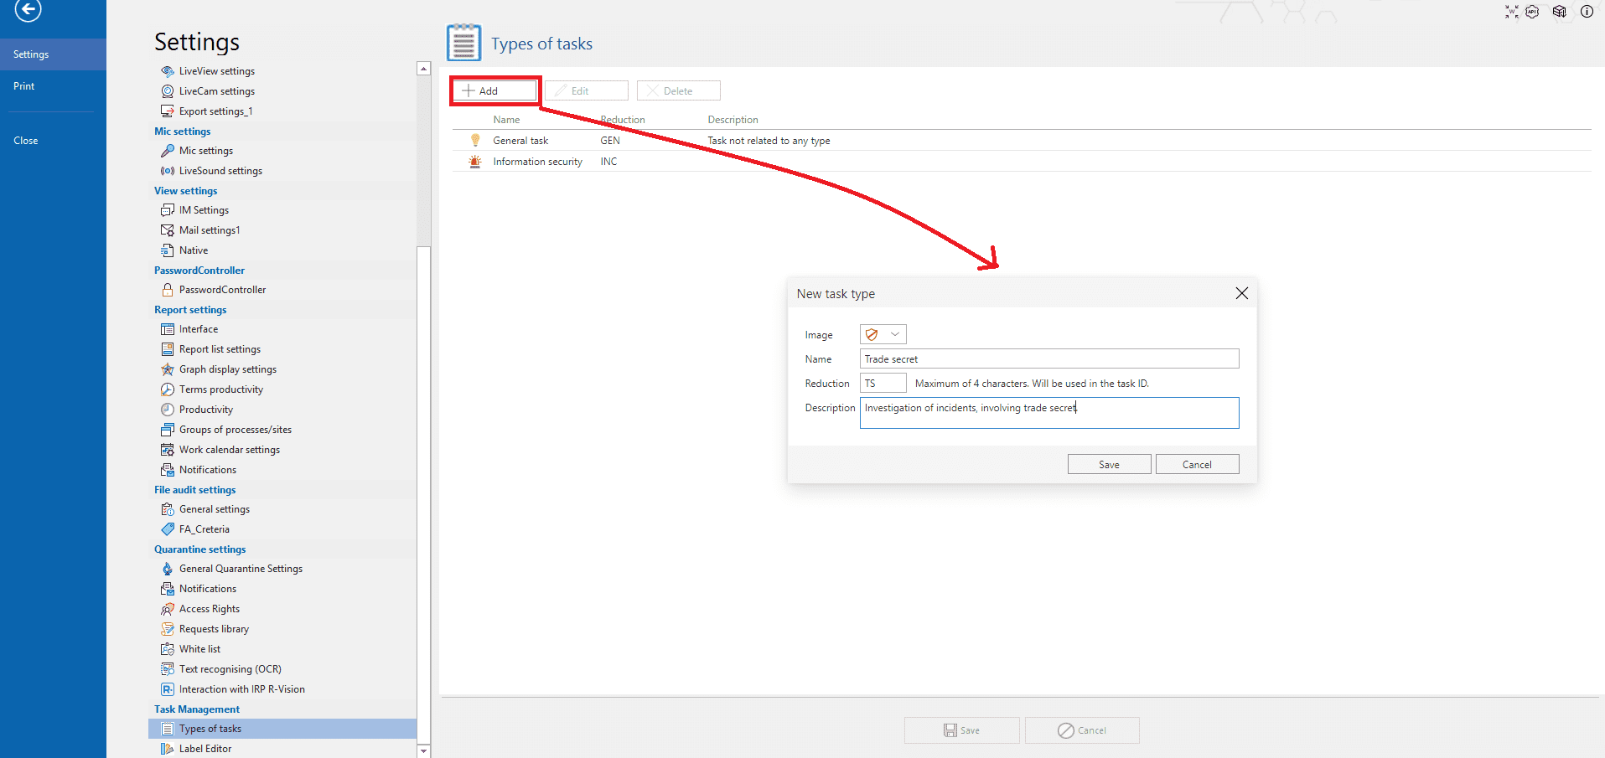Image resolution: width=1605 pixels, height=758 pixels.
Task: Select LiveSound settings icon
Action: [x=168, y=171]
